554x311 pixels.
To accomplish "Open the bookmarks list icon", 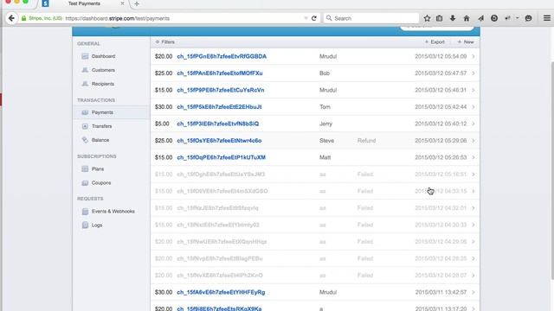I will coord(439,18).
